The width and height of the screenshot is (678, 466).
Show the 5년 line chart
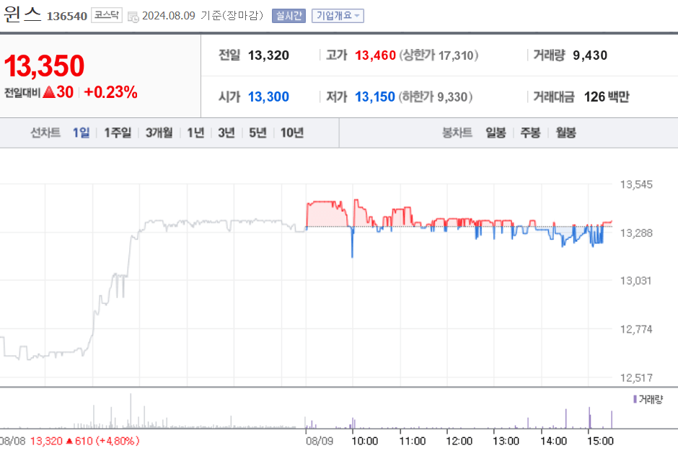click(257, 133)
